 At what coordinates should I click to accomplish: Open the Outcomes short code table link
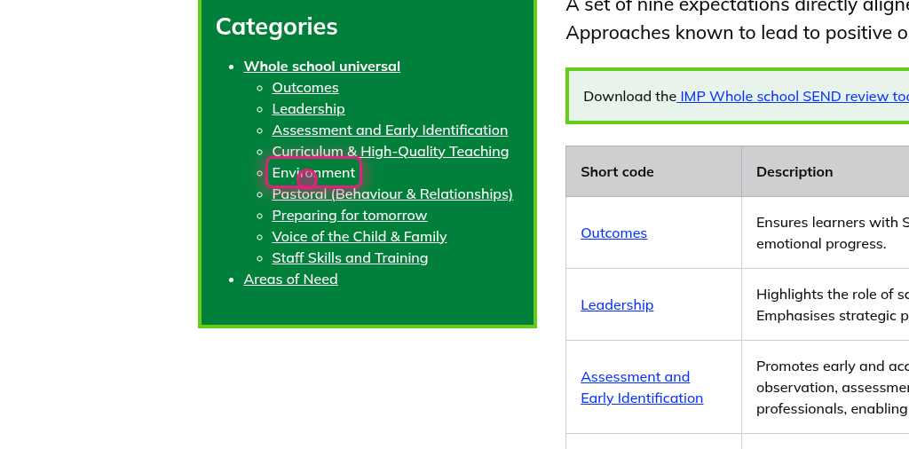614,232
